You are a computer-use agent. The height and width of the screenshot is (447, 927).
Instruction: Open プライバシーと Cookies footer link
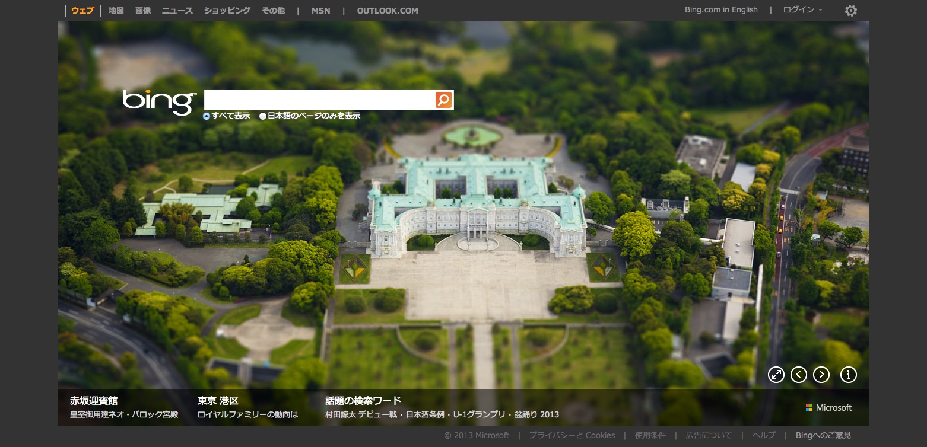click(x=572, y=435)
